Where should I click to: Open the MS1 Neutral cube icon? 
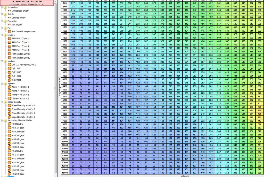coord(10,151)
